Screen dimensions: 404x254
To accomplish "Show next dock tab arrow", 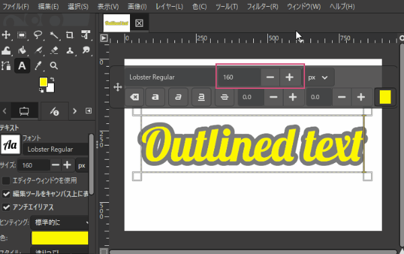I will pos(75,111).
